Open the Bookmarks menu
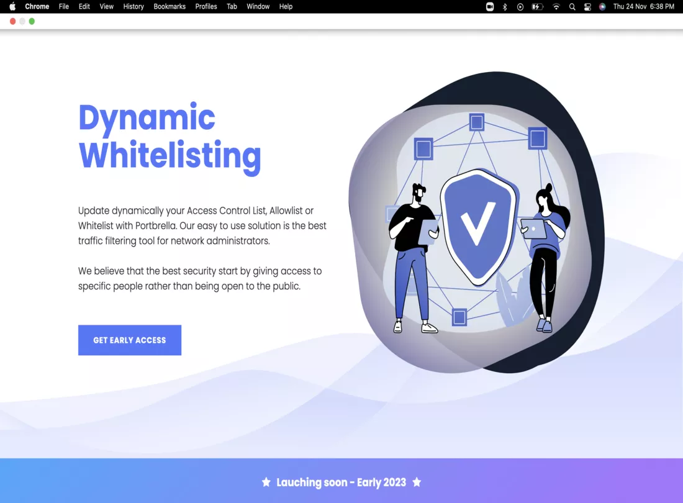 (x=170, y=7)
